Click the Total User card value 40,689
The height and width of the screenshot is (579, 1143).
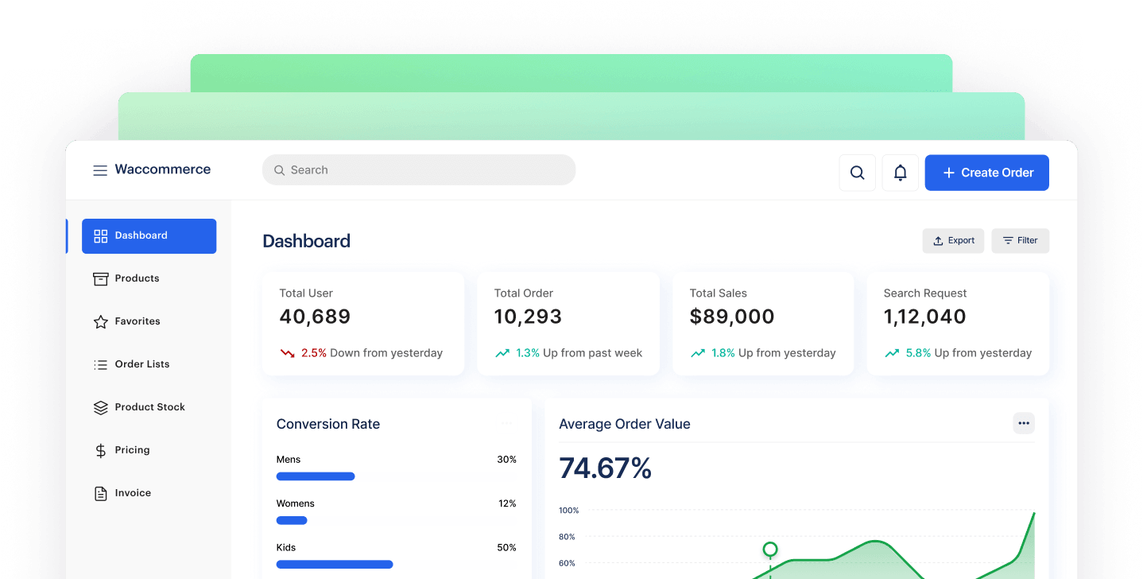[316, 317]
